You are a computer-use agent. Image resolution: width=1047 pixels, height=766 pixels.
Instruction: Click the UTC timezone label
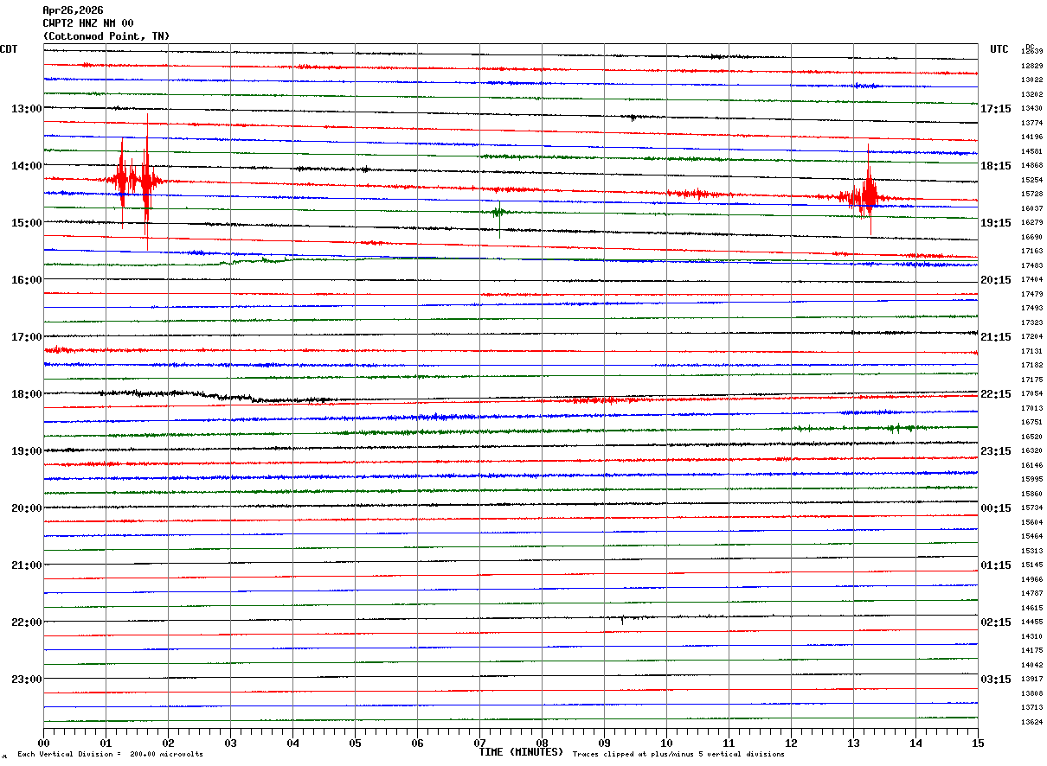999,49
